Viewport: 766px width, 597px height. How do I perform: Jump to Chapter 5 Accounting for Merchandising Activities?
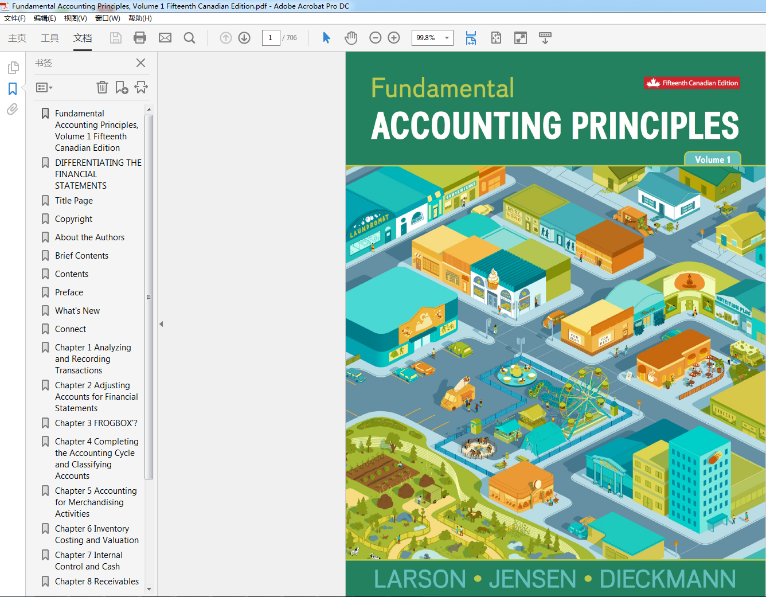click(96, 502)
